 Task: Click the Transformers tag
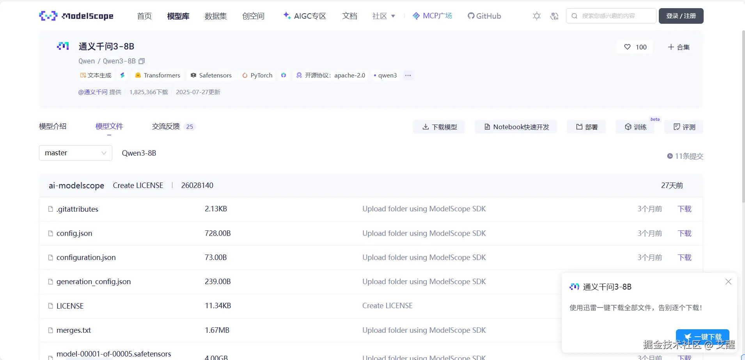point(157,75)
